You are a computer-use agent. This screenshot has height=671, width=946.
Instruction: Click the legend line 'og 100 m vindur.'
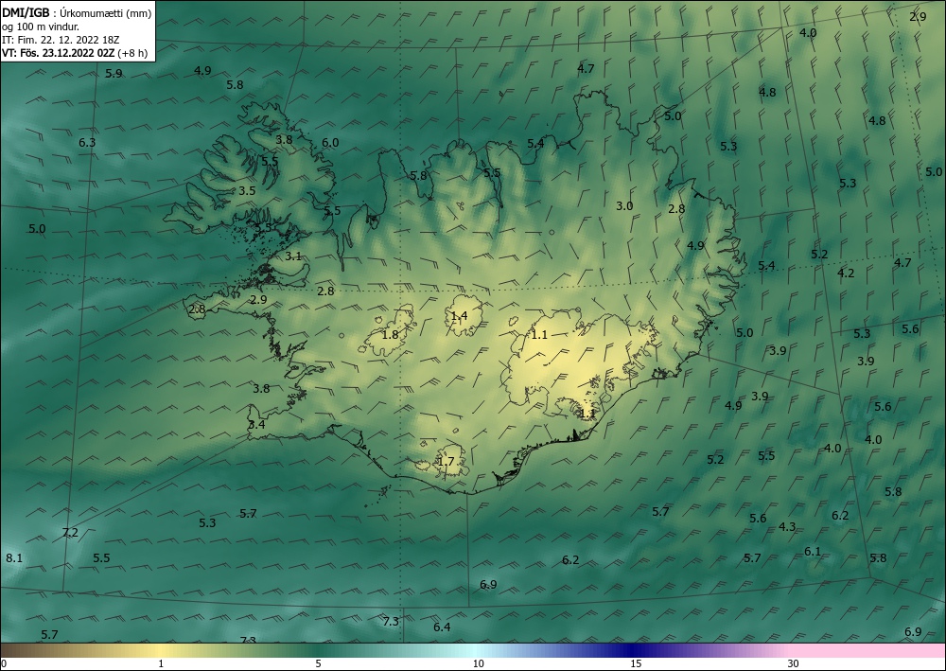(41, 26)
